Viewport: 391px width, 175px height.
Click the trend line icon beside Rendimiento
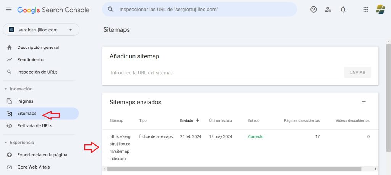coord(10,60)
